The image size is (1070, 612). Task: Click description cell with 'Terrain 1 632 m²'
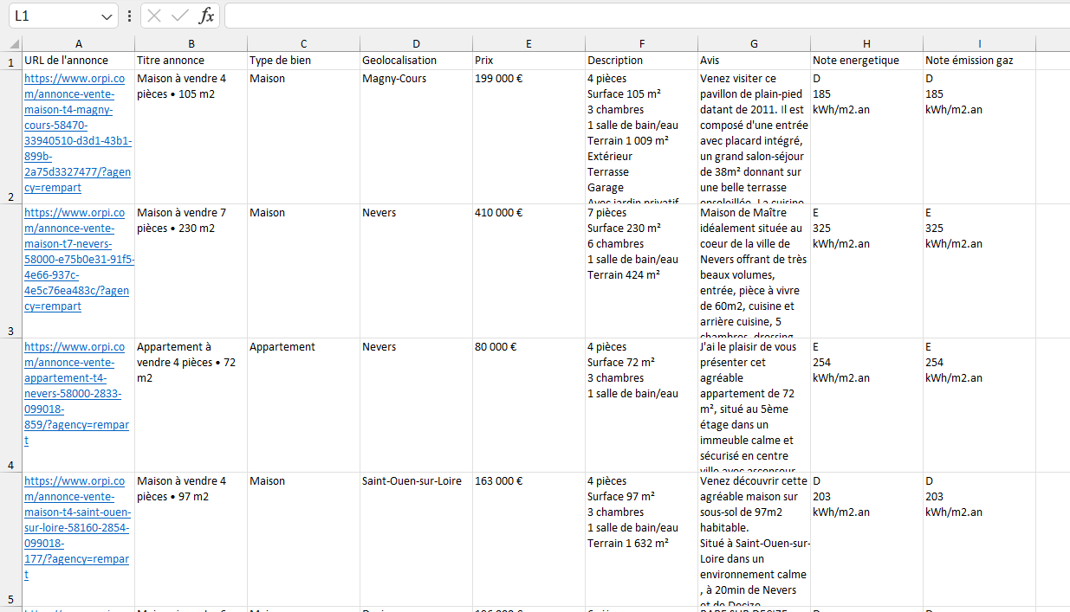(642, 539)
